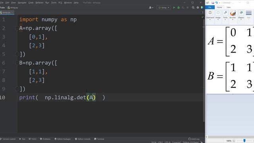The width and height of the screenshot is (254, 143).
Task: Select the temp.py editor tab
Action: (6, 12)
